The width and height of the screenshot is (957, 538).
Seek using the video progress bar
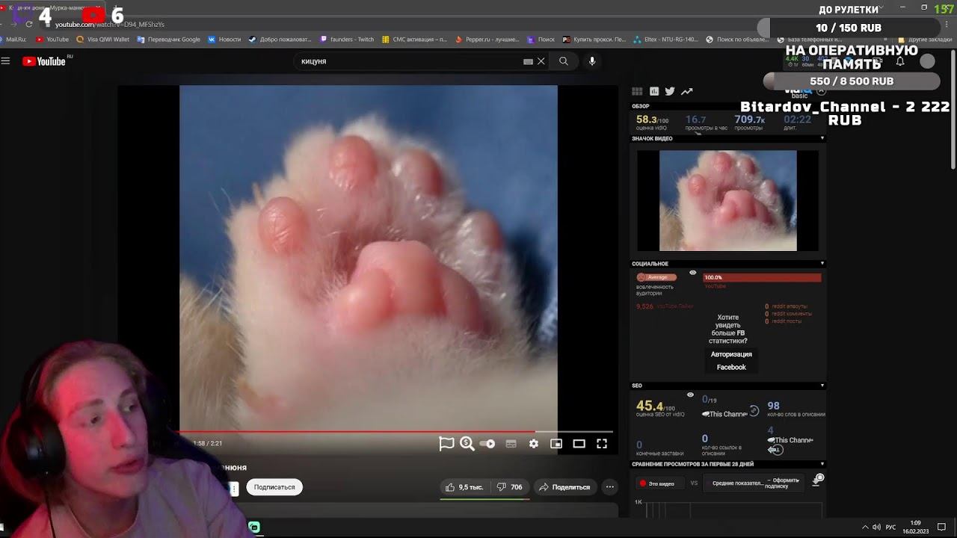click(x=396, y=431)
